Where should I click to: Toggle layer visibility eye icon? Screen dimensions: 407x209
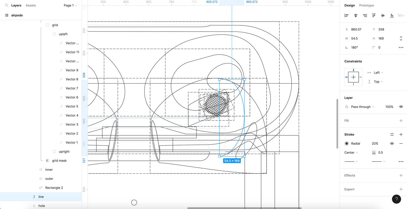pyautogui.click(x=401, y=107)
